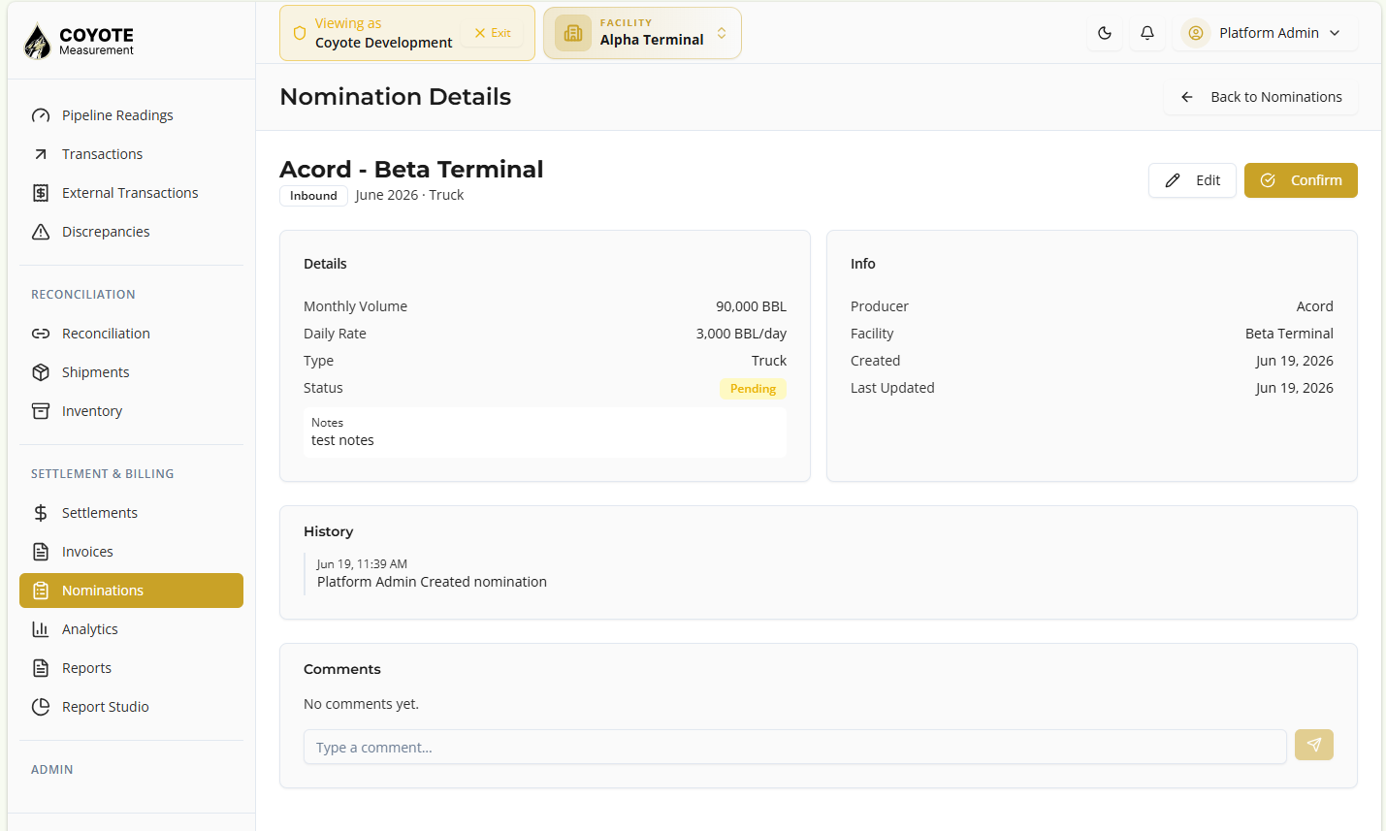Toggle dark mode with the moon icon
The height and width of the screenshot is (831, 1386).
coord(1105,33)
